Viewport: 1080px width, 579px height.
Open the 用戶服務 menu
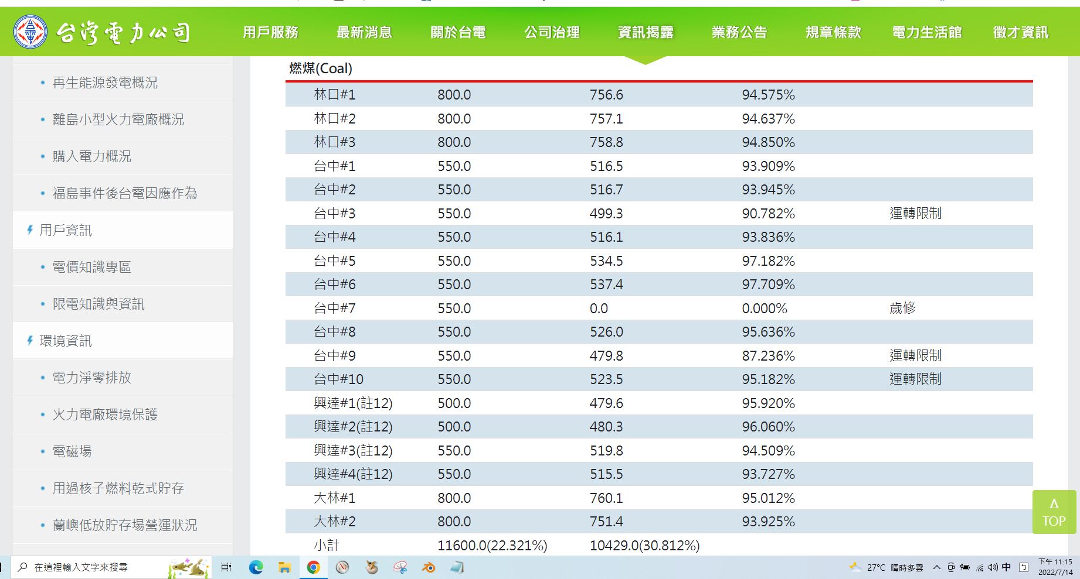pyautogui.click(x=270, y=32)
